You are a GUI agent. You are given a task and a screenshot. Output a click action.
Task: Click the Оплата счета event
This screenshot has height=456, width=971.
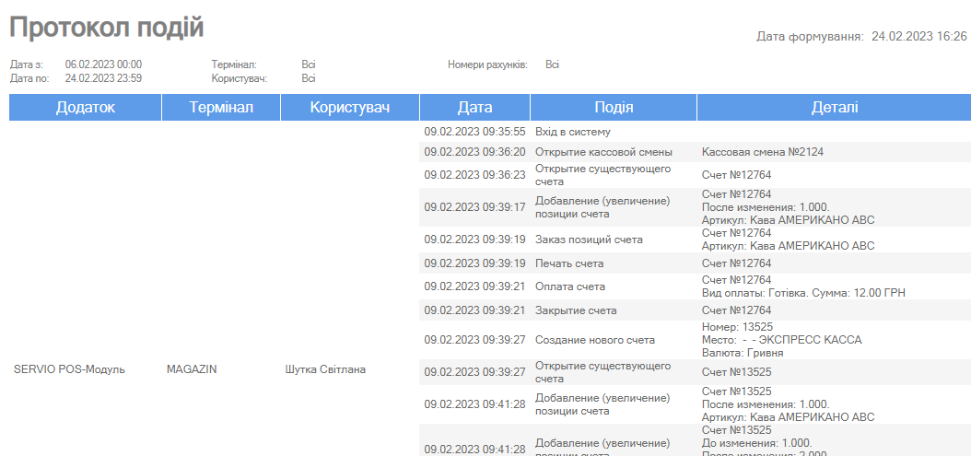pos(569,286)
